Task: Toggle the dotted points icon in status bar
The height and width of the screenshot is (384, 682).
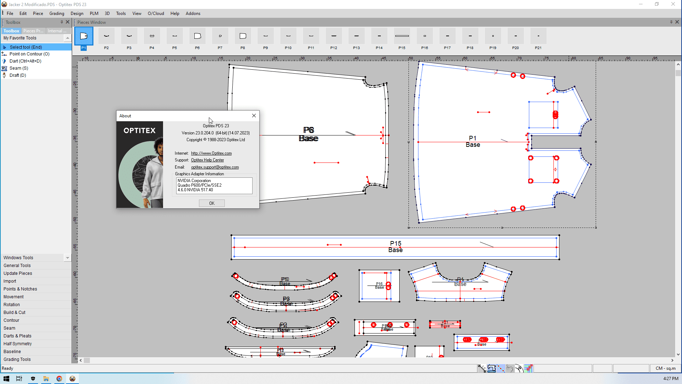Action: [x=501, y=368]
